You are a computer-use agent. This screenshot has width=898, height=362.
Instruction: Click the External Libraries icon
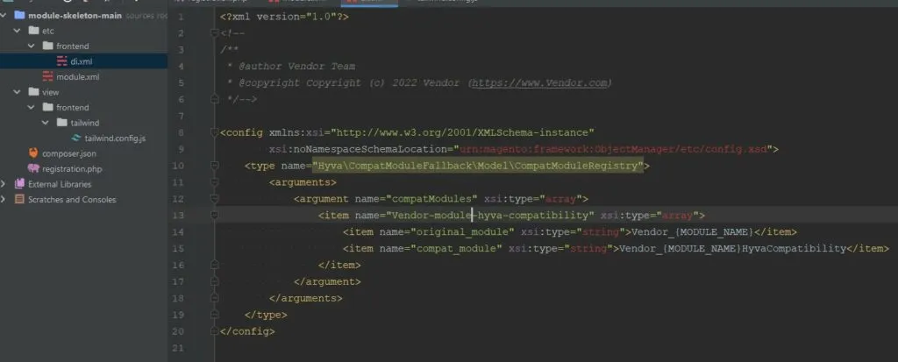coord(19,184)
